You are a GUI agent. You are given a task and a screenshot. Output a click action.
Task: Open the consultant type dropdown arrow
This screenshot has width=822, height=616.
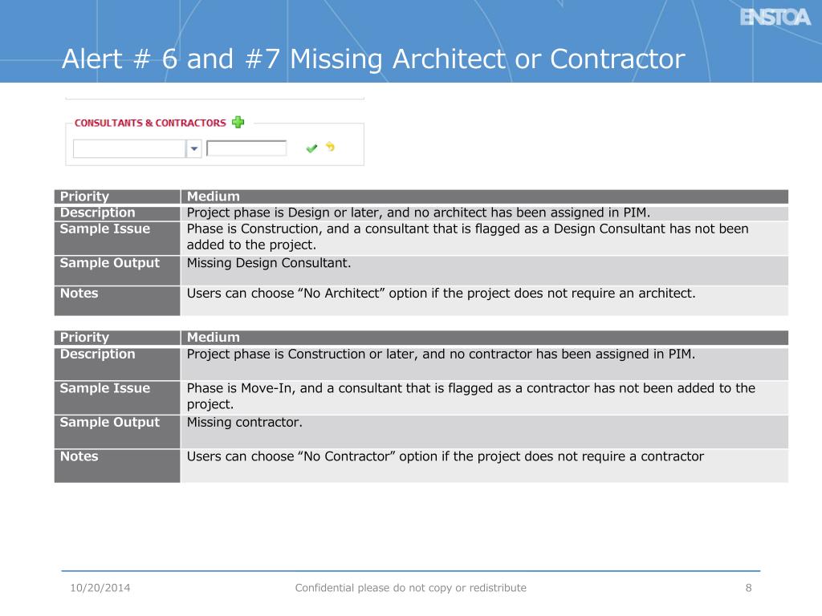click(194, 148)
